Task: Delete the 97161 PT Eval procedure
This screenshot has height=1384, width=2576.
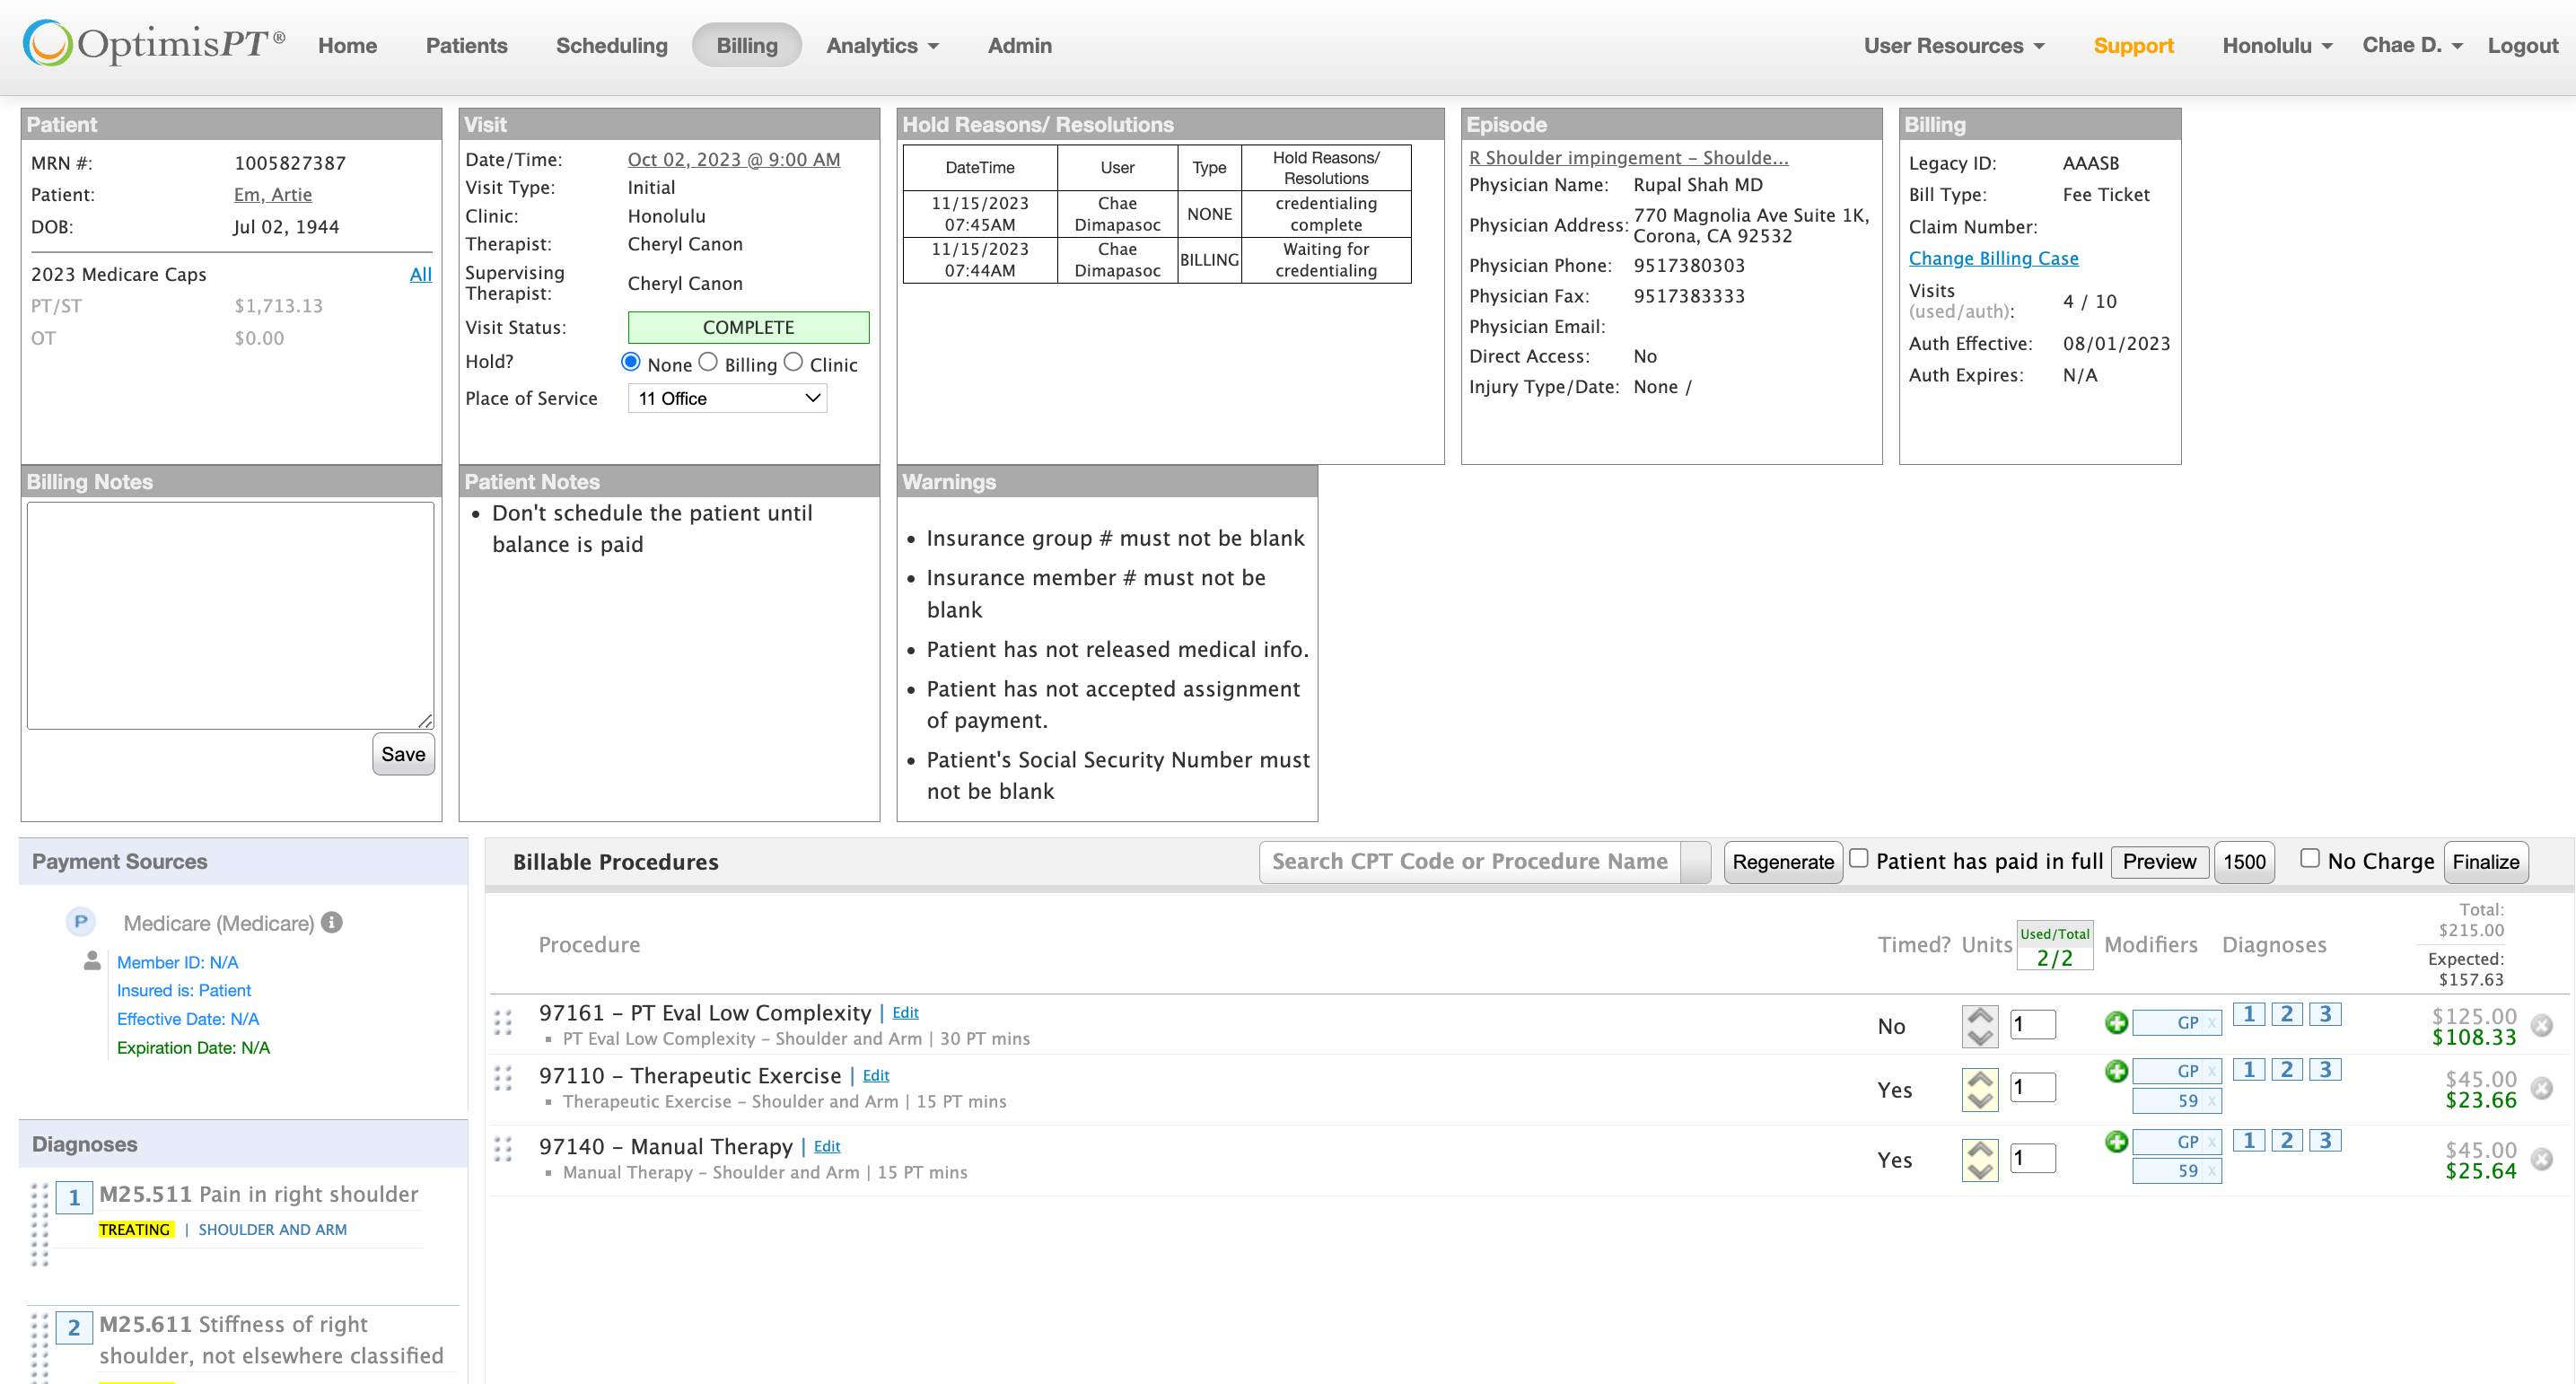Action: [x=2541, y=1025]
